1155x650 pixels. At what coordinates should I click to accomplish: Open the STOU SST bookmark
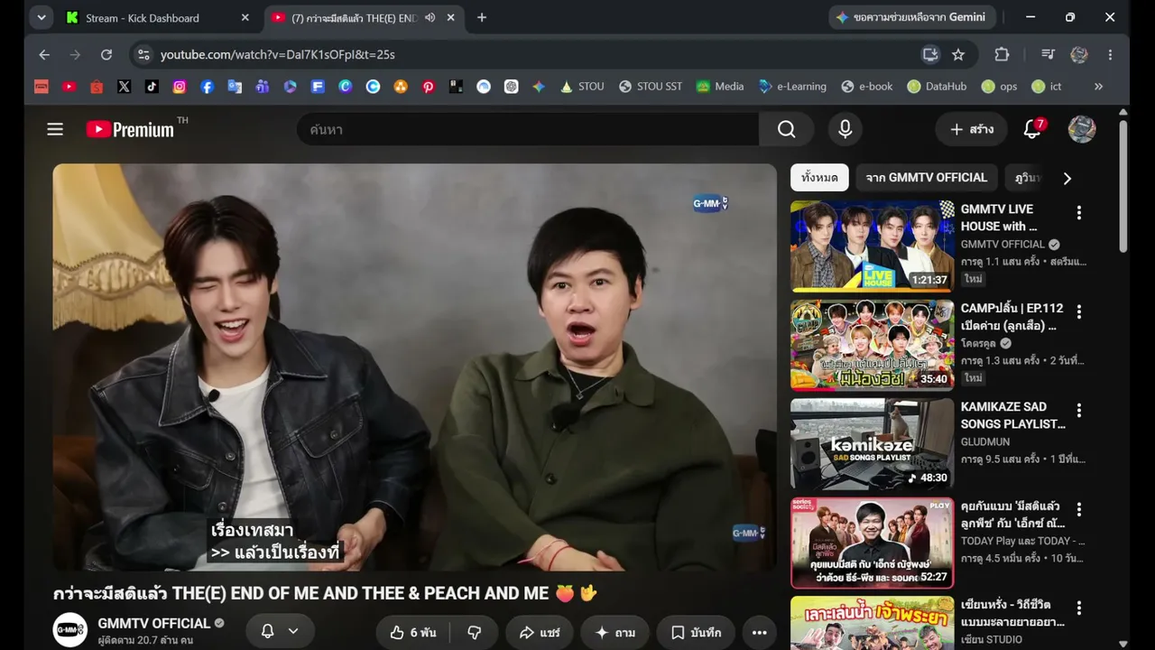pos(650,87)
